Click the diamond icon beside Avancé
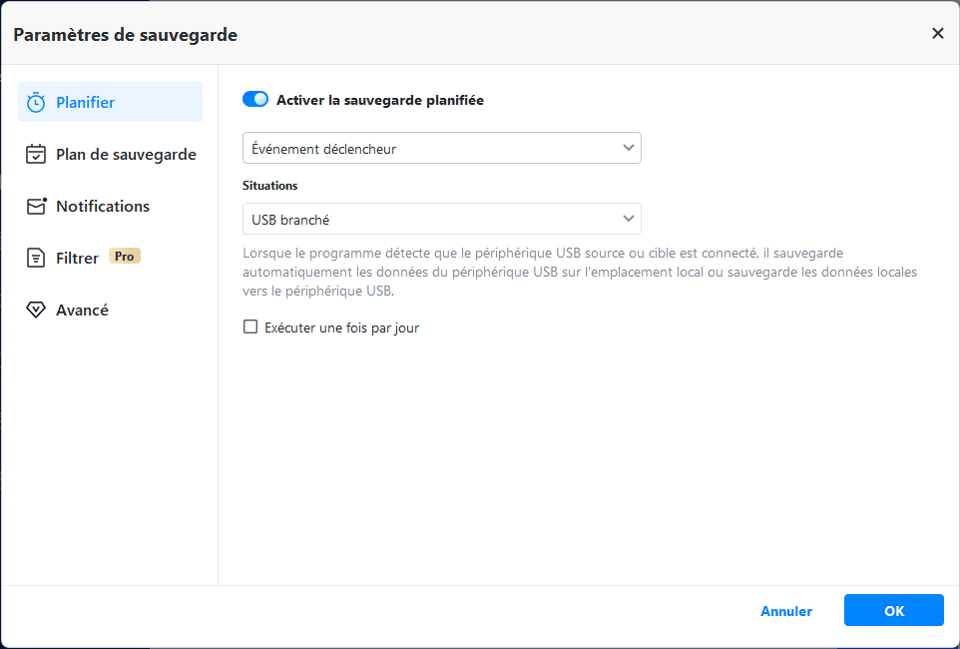 tap(36, 311)
